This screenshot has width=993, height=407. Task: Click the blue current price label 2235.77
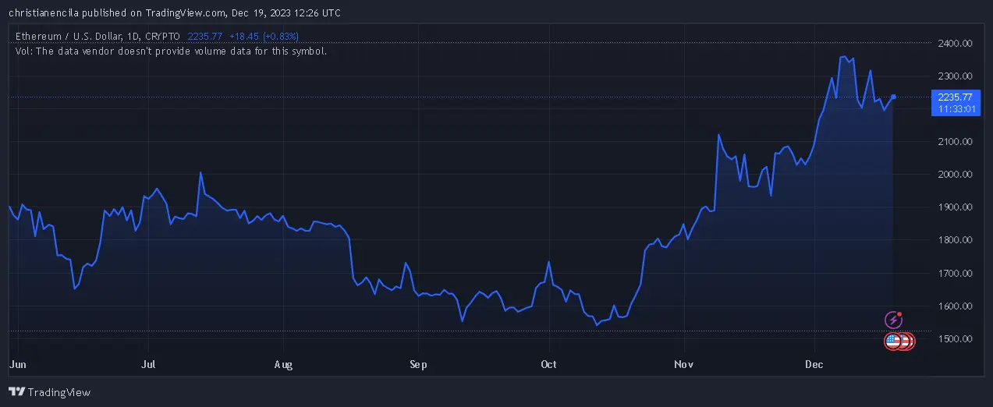coord(956,97)
